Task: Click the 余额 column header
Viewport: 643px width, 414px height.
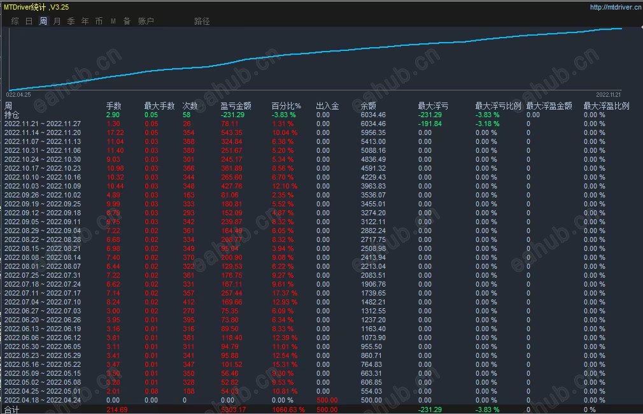Action: click(x=368, y=106)
